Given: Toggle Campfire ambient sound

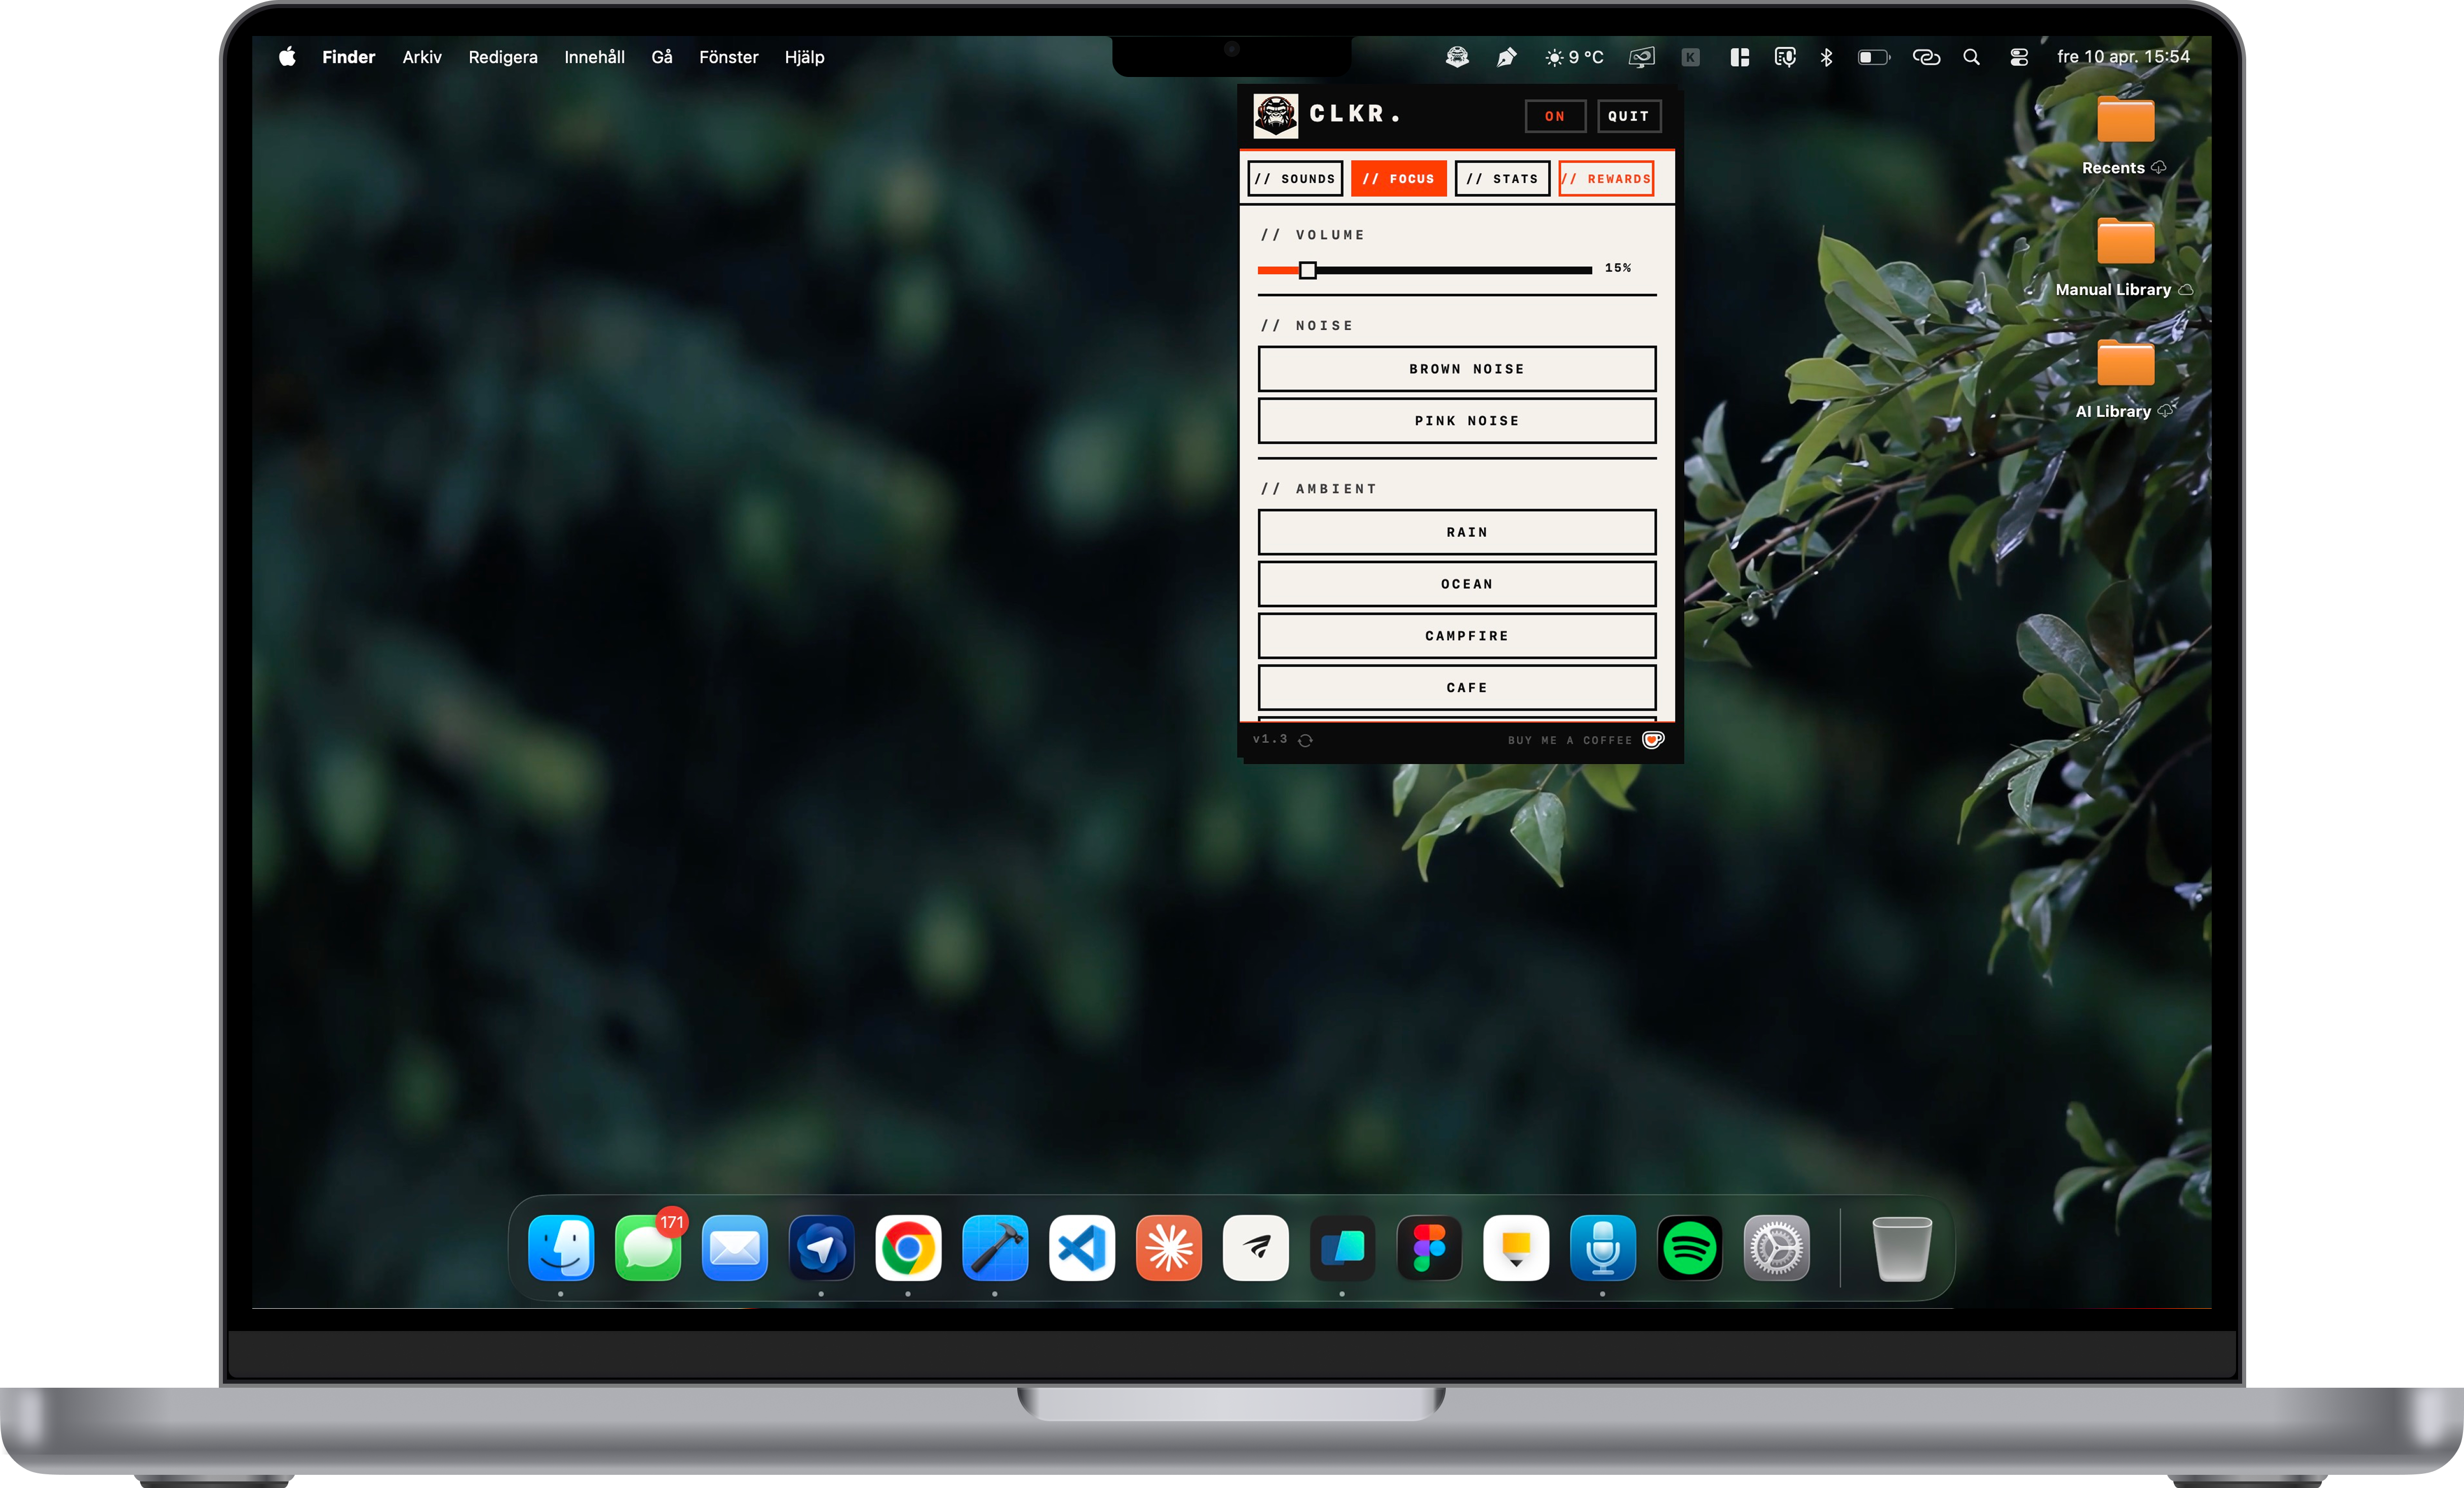Looking at the screenshot, I should [x=1457, y=636].
